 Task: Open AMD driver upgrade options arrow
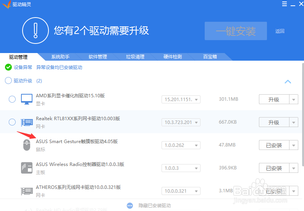tap(294, 100)
